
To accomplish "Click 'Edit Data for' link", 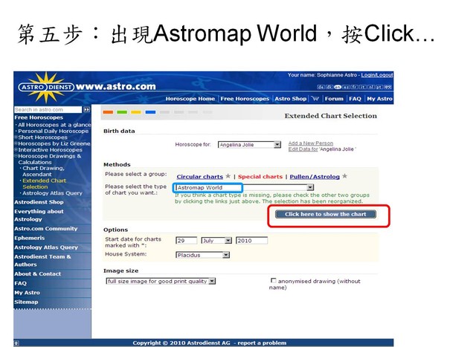I will tap(303, 149).
